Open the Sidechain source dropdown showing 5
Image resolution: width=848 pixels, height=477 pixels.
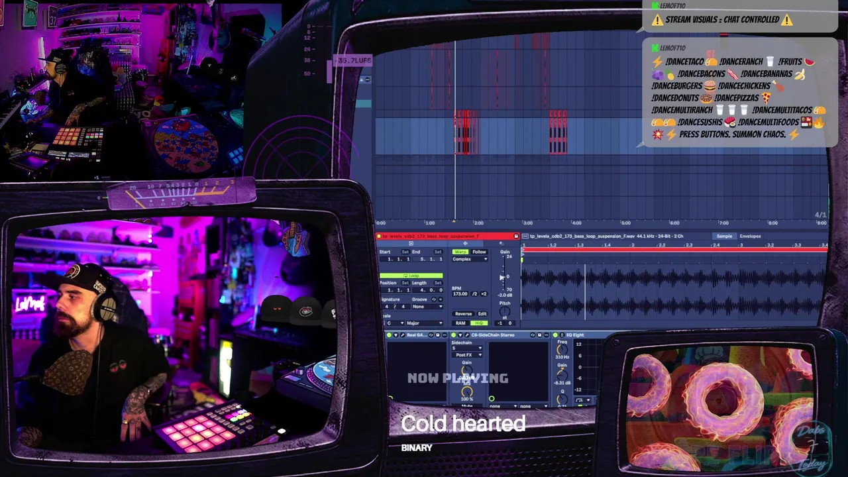tap(467, 348)
